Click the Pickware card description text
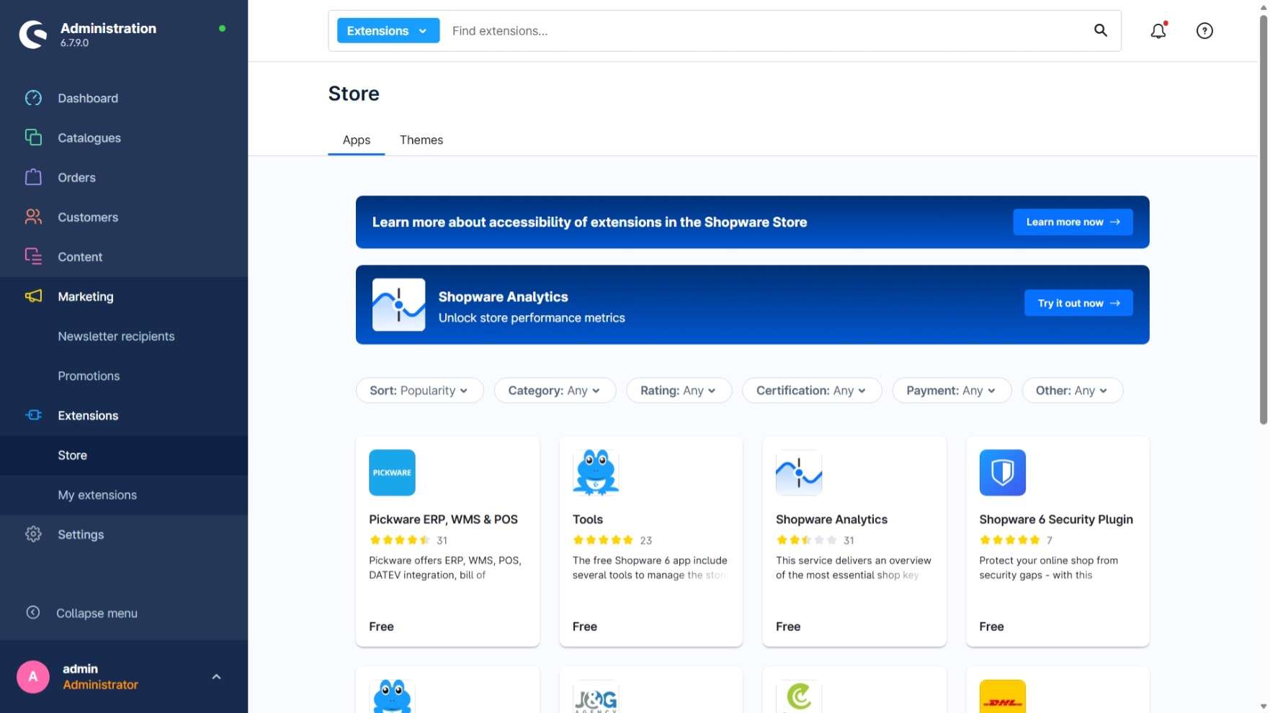 pos(445,568)
